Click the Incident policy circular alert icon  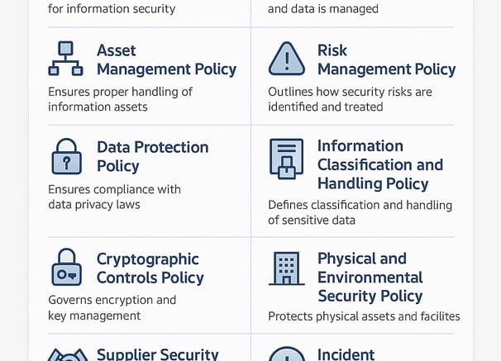pyautogui.click(x=287, y=354)
